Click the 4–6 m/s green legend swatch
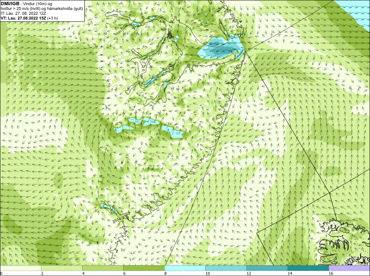The width and height of the screenshot is (370, 276). pyautogui.click(x=102, y=268)
